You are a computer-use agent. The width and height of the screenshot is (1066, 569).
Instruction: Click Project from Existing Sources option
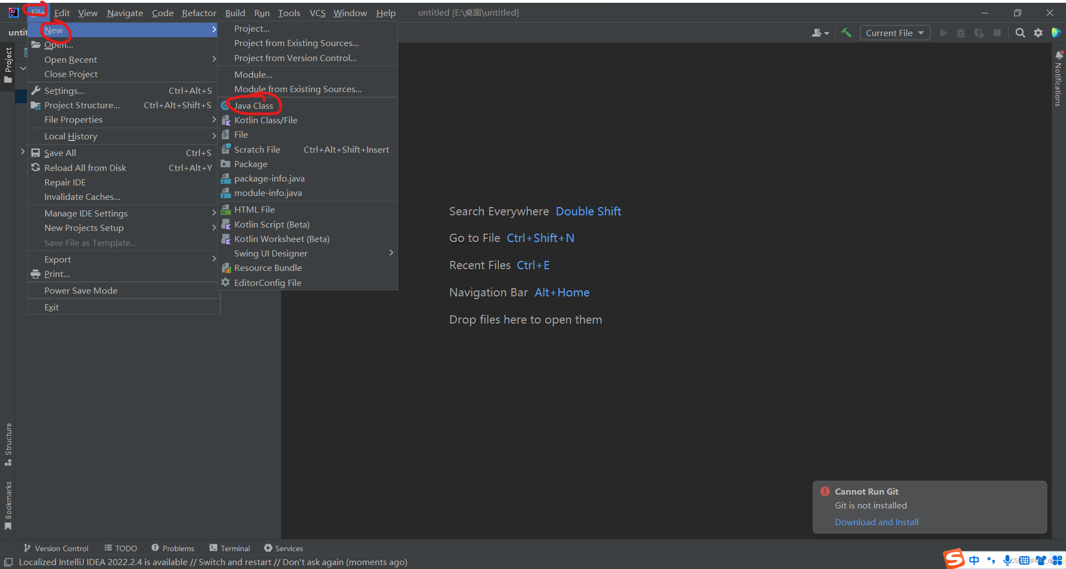(x=296, y=43)
